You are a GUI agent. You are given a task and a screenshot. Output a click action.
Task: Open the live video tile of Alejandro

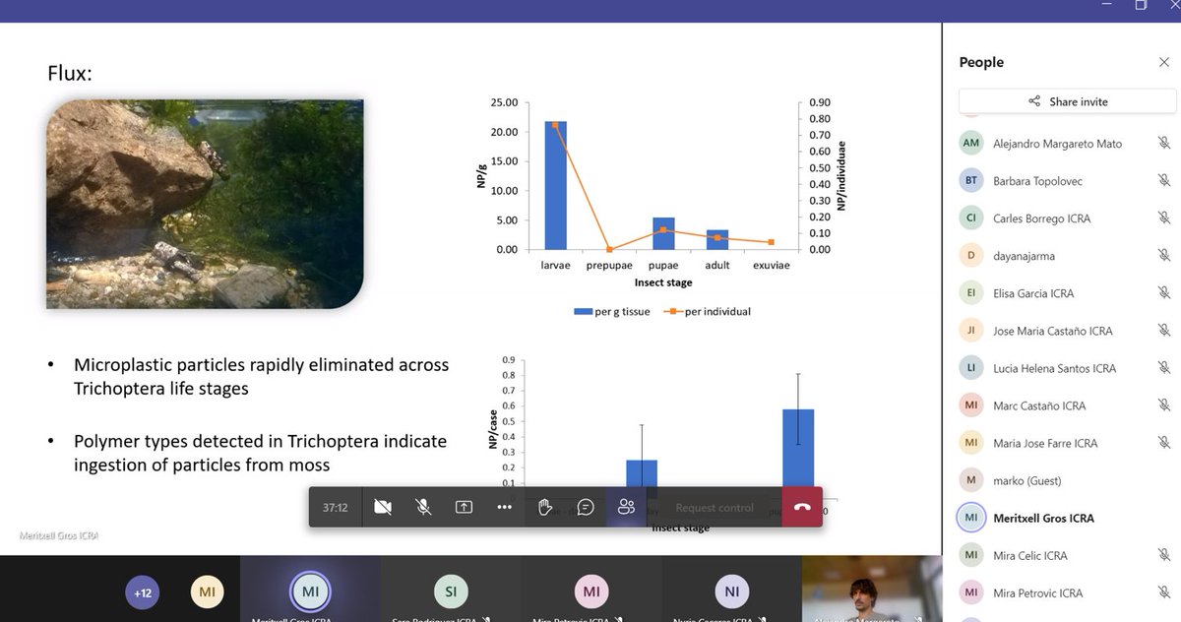point(872,589)
